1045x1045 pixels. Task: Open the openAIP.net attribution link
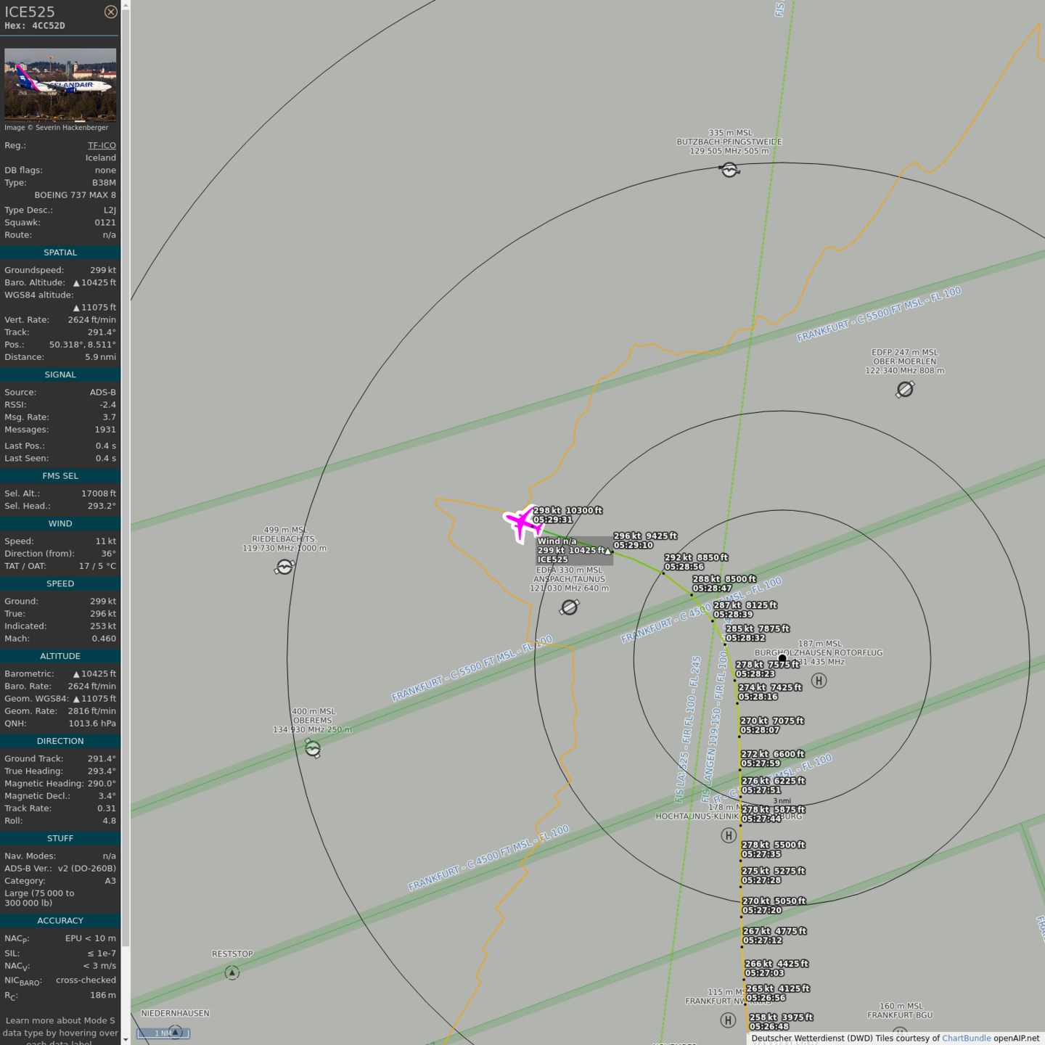1016,1038
